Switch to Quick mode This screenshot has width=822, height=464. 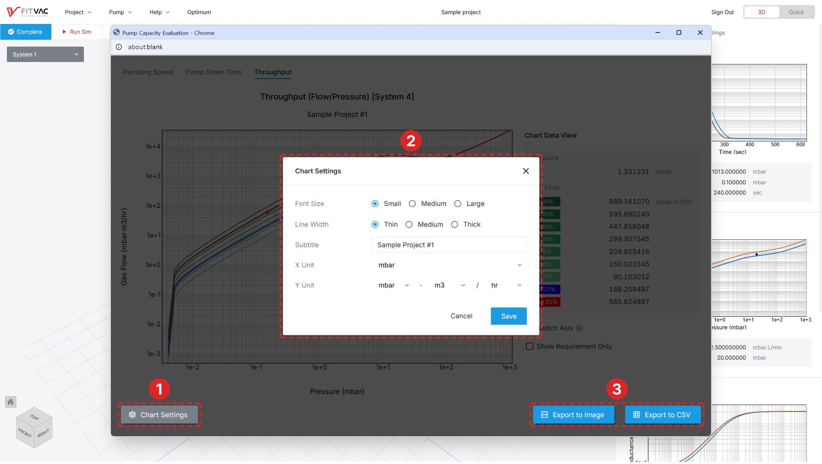click(796, 12)
